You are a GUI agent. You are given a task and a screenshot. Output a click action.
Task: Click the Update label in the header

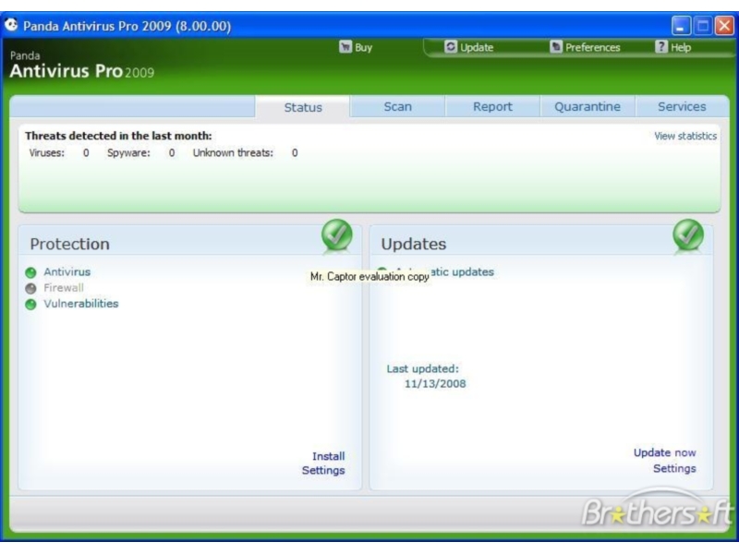pyautogui.click(x=477, y=48)
